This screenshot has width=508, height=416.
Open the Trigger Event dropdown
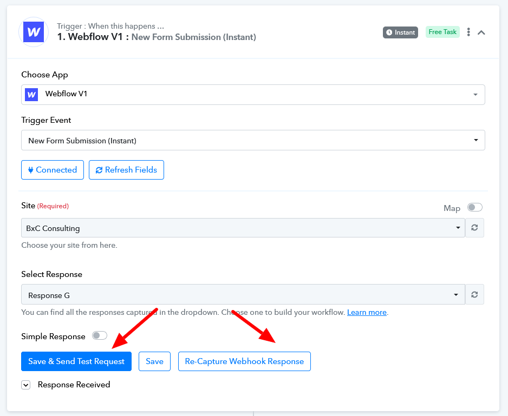[253, 140]
